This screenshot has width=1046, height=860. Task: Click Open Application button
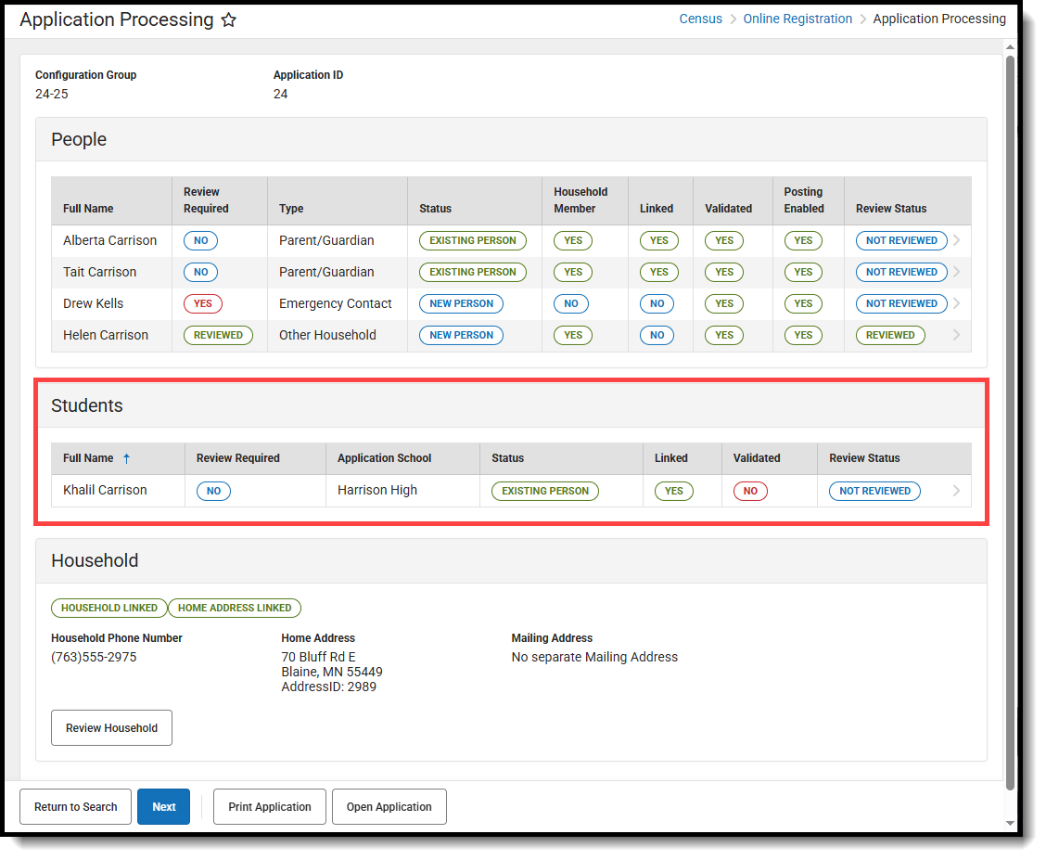389,806
